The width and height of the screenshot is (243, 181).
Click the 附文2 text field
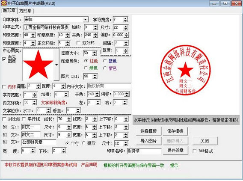point(31,134)
